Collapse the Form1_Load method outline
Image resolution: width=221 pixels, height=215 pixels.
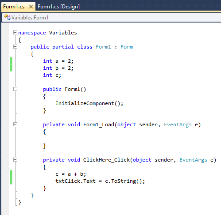click(15, 124)
